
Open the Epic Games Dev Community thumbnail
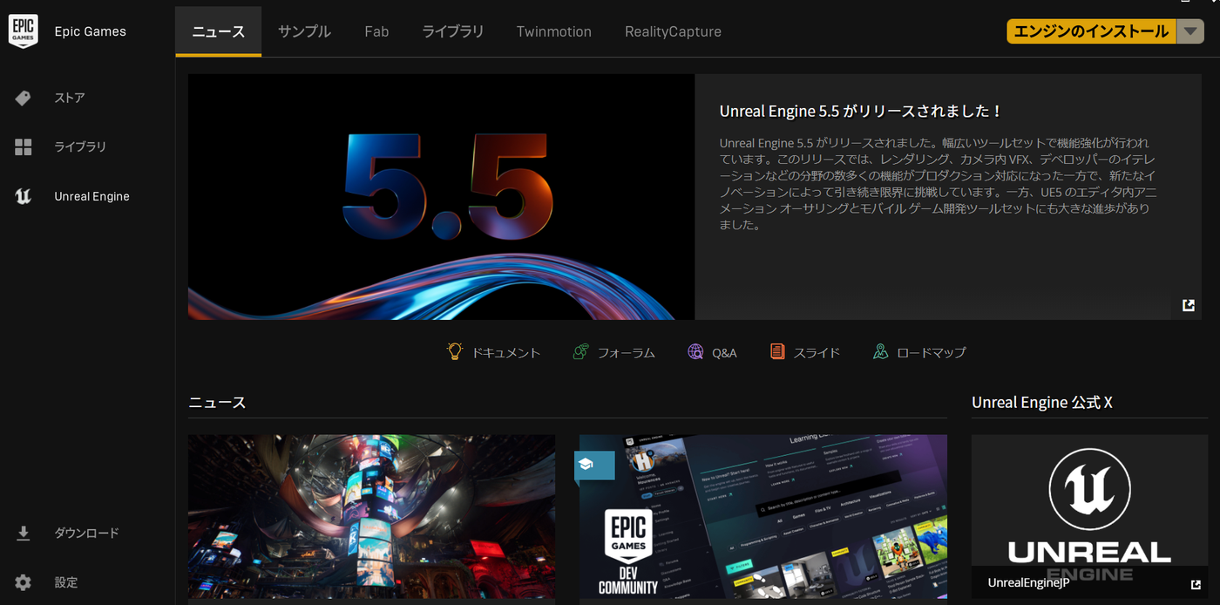click(x=763, y=516)
